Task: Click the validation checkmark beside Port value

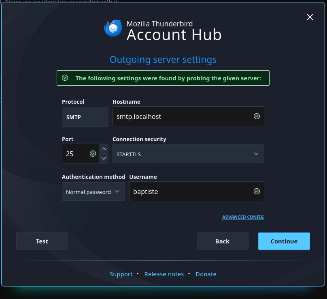Action: click(x=93, y=153)
